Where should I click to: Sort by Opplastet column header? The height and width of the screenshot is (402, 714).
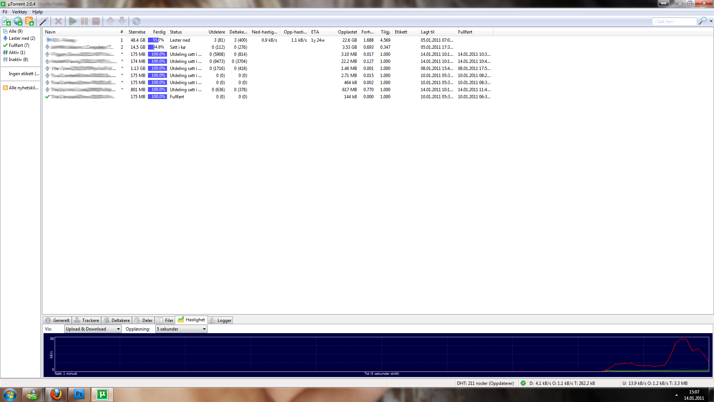coord(344,32)
